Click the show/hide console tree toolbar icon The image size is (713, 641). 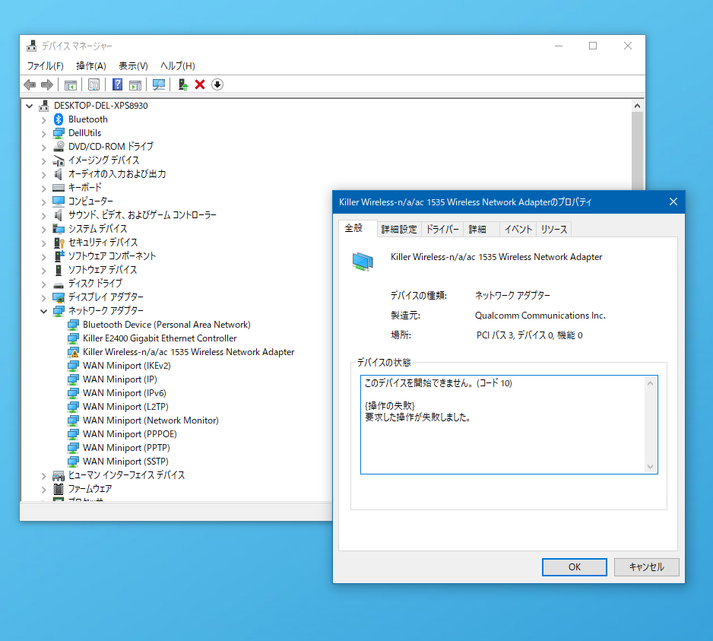(71, 84)
